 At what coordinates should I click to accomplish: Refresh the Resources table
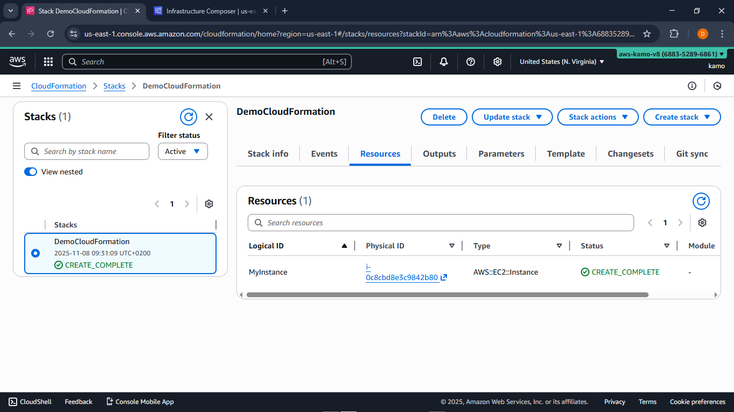pos(701,201)
